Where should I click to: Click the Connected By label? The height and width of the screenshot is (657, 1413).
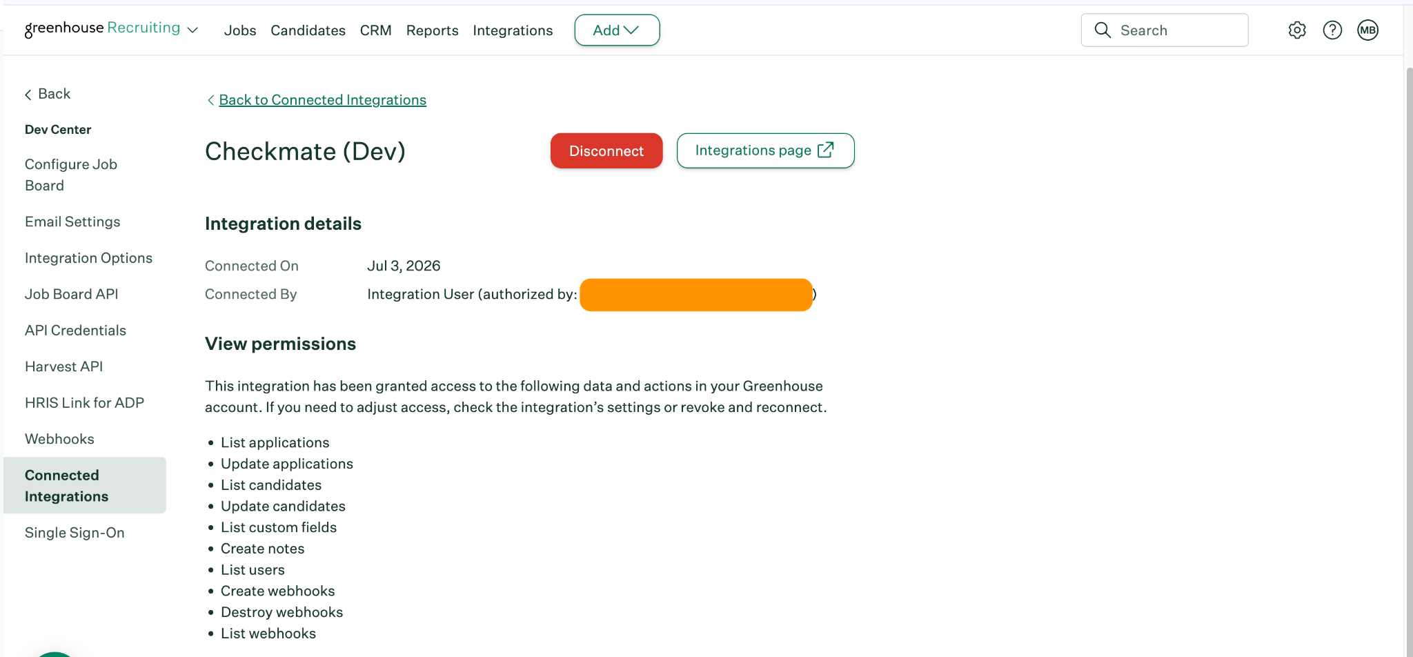tap(250, 294)
